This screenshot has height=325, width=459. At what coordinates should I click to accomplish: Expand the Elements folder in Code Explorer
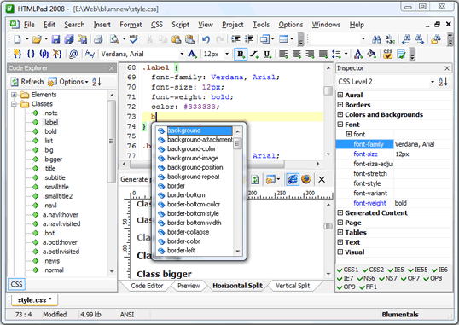click(14, 95)
